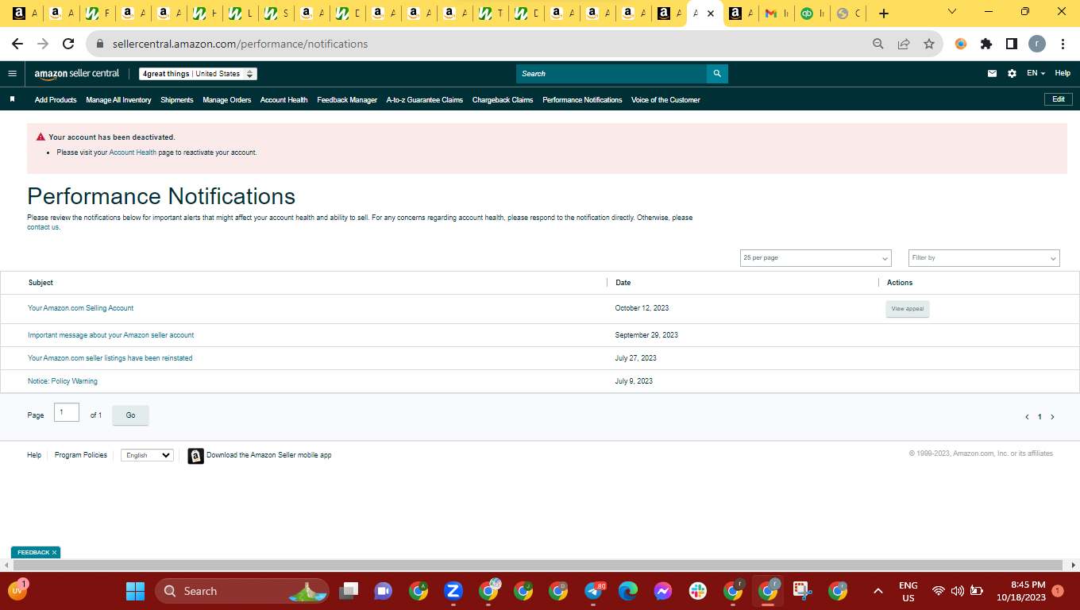This screenshot has height=610, width=1080.
Task: Open 'Important message about your Amazon seller account'
Action: coord(111,335)
